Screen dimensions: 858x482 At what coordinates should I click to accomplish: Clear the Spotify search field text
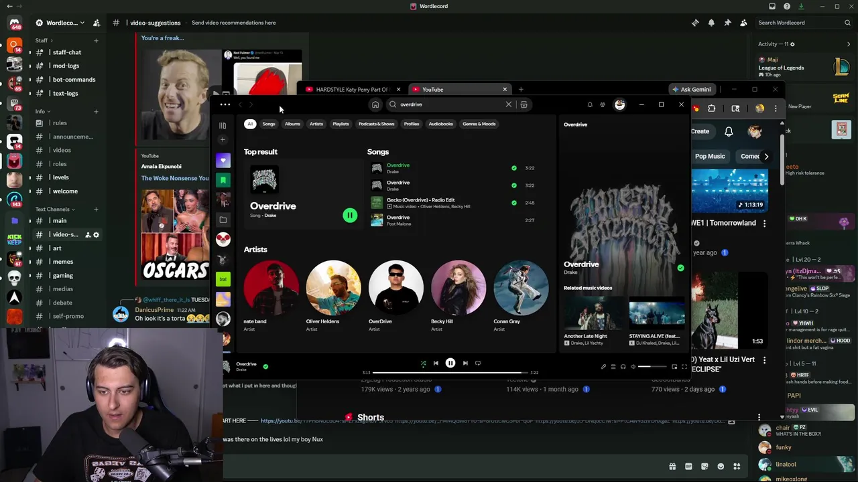tap(508, 104)
